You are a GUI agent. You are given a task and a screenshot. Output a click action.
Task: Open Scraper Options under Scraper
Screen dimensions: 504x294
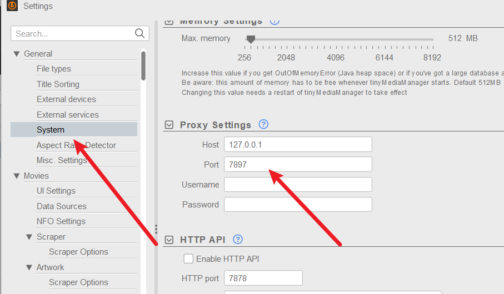pos(78,252)
